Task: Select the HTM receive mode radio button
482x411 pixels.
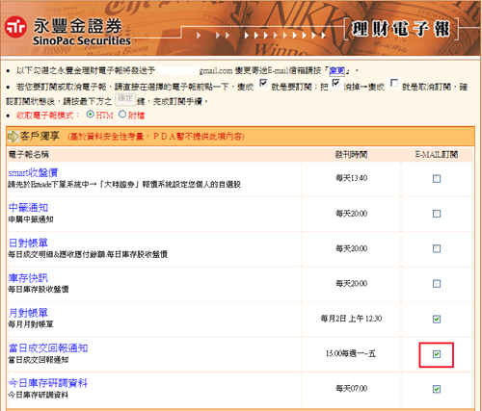Action: [91, 115]
